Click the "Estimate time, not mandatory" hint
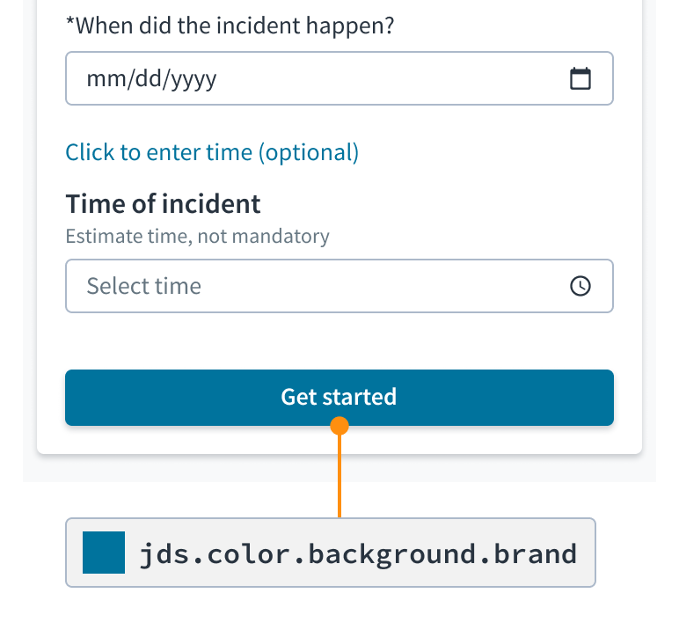The height and width of the screenshot is (637, 679). point(197,236)
